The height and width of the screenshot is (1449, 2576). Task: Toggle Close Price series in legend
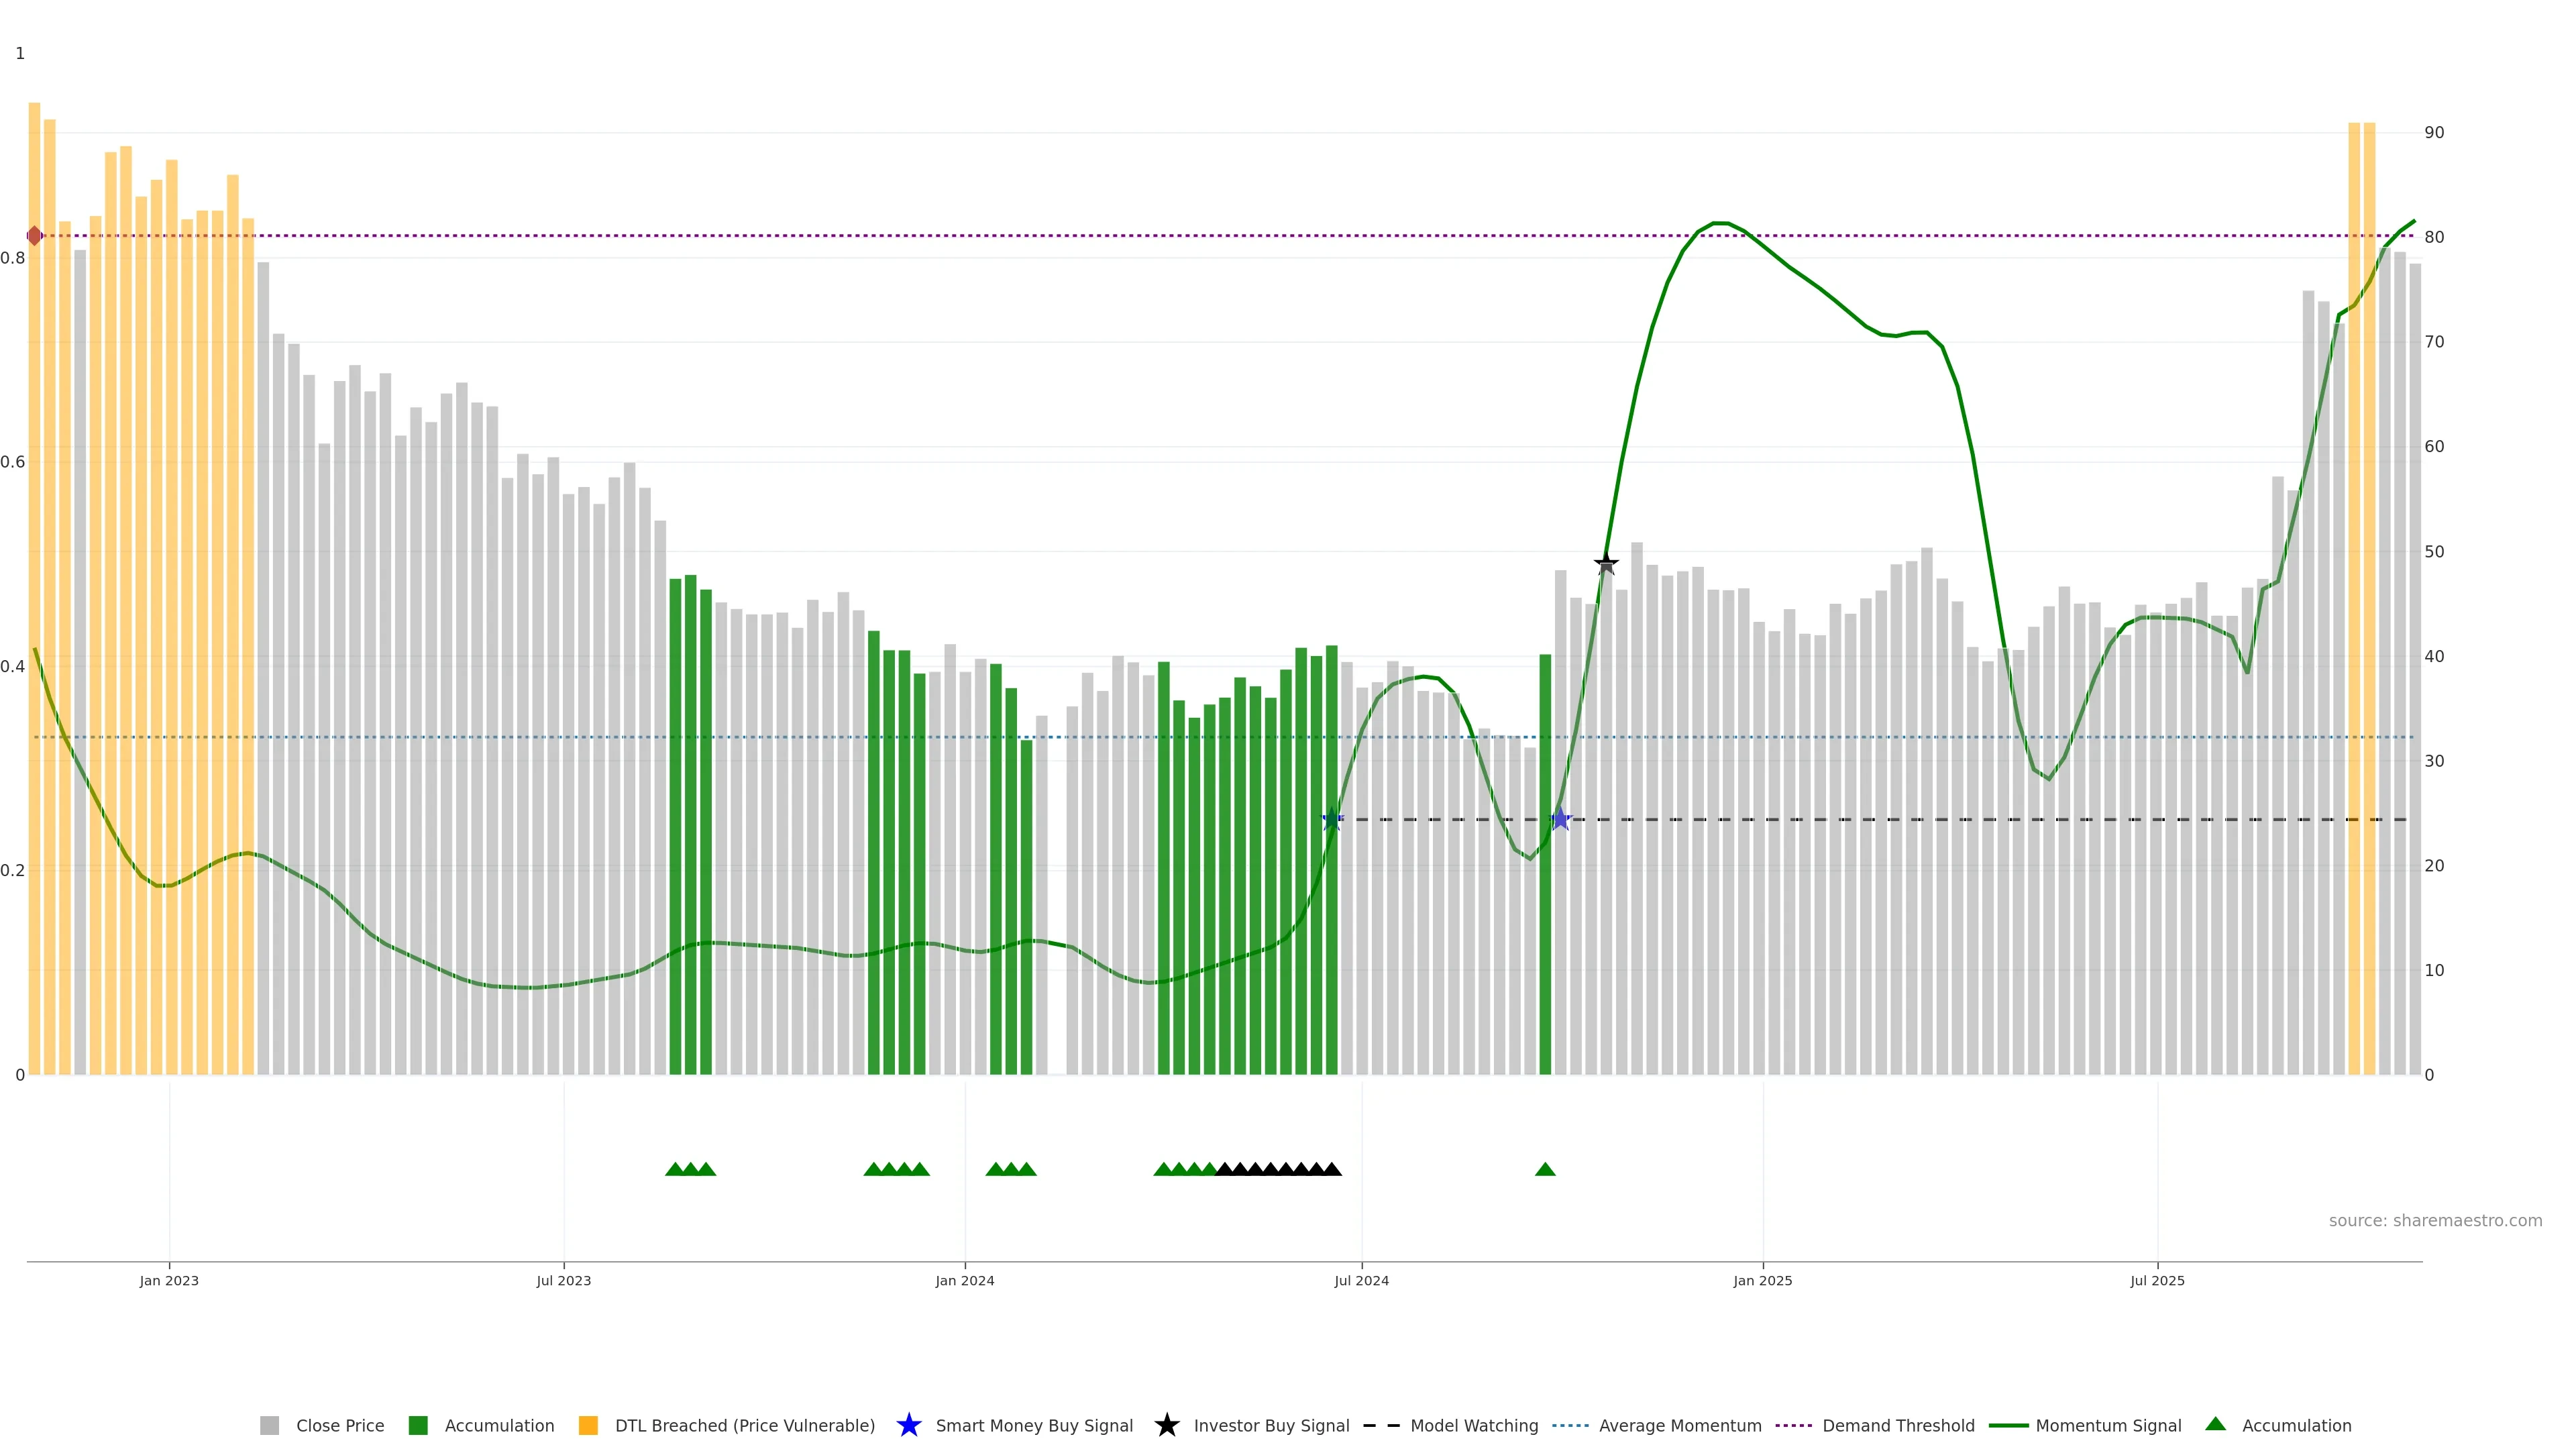click(x=339, y=1425)
